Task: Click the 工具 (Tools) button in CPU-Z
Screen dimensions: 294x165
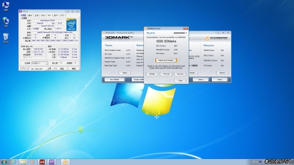Action: coord(49,69)
